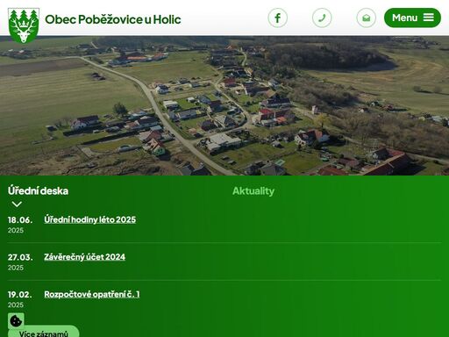
Task: Open Rozpočtové opatření č. 1 link
Action: click(92, 294)
